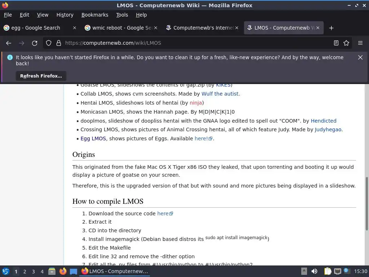Open the network tray icon

click(x=337, y=271)
